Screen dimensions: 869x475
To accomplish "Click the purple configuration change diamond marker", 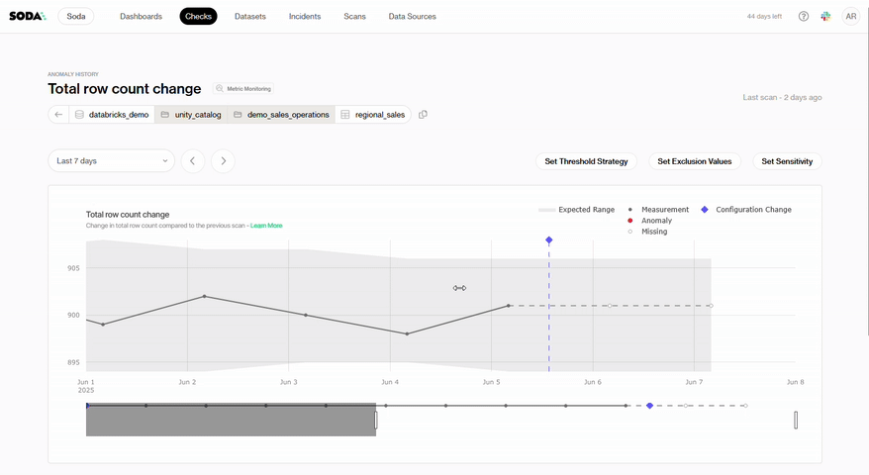I will coord(548,240).
